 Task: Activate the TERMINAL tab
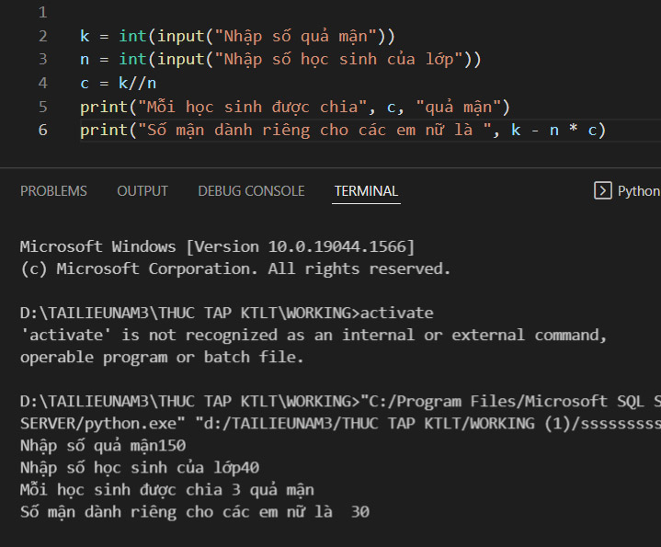(x=366, y=191)
